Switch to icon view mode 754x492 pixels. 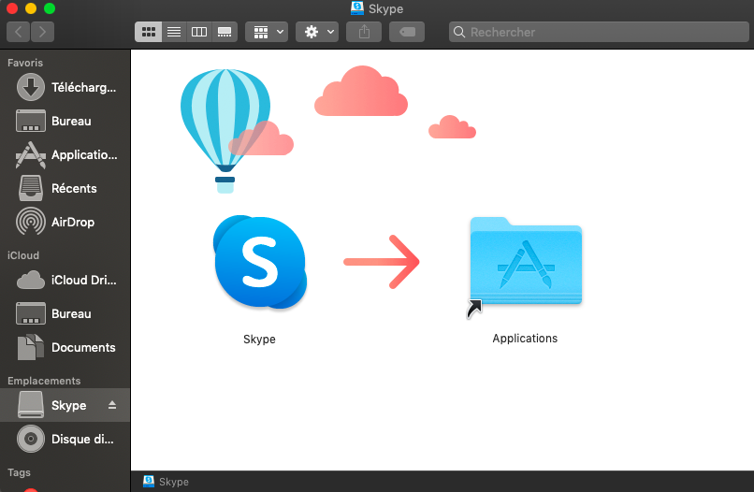[x=148, y=32]
